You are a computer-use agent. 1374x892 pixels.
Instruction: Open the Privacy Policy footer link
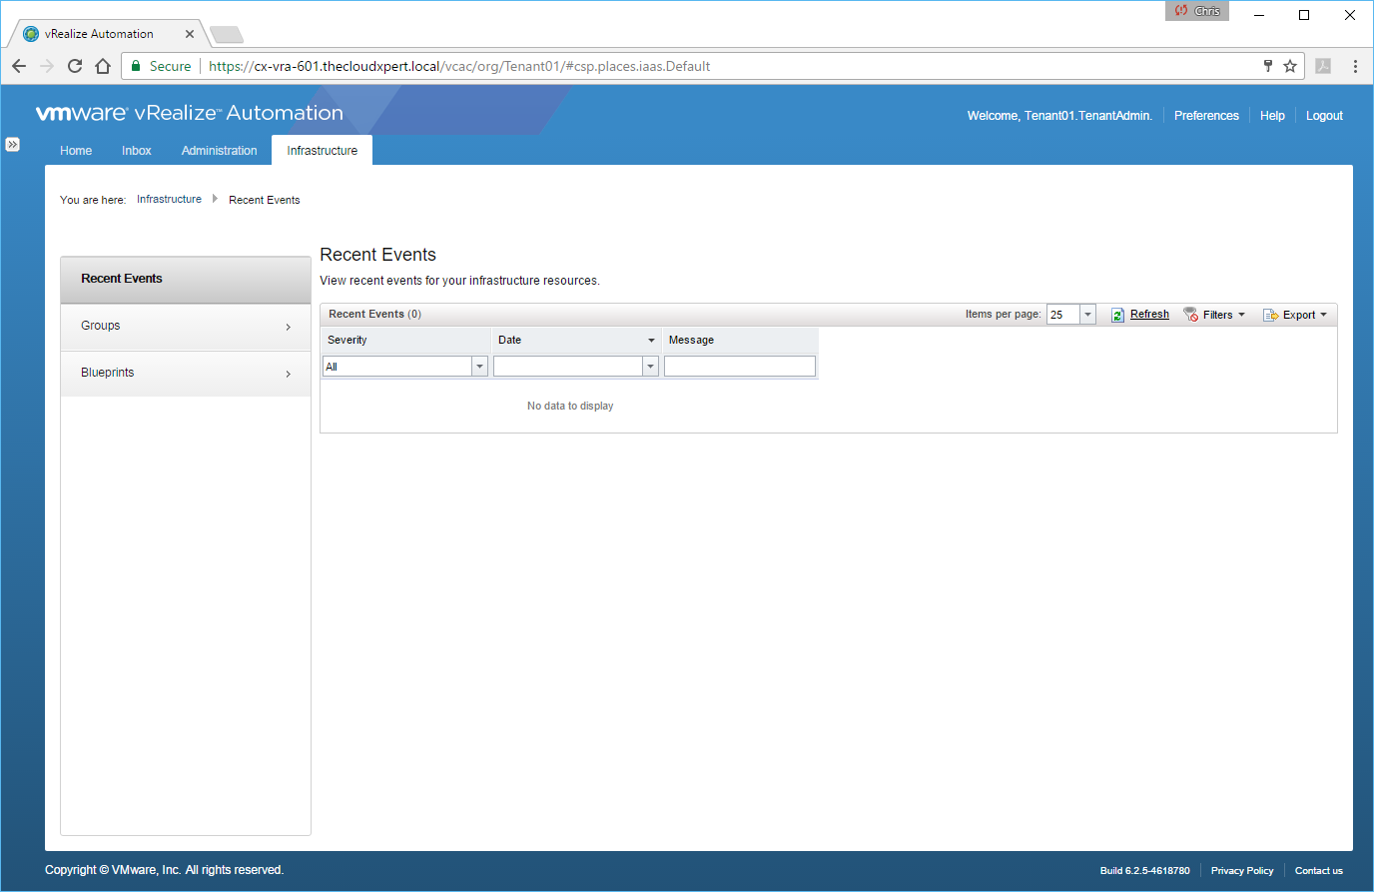(1241, 871)
